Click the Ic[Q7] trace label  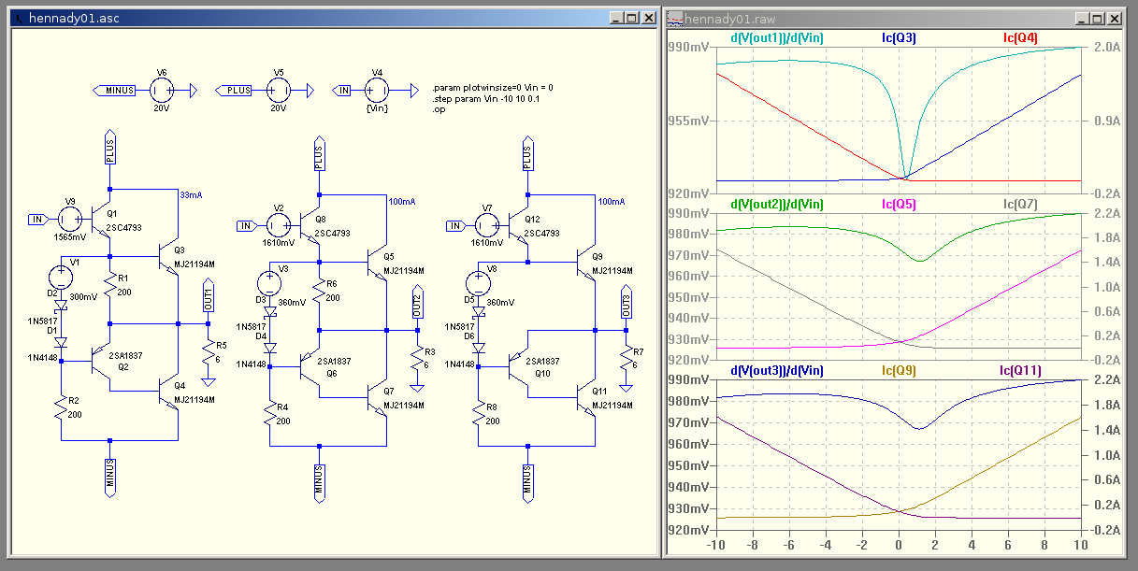(x=1019, y=205)
